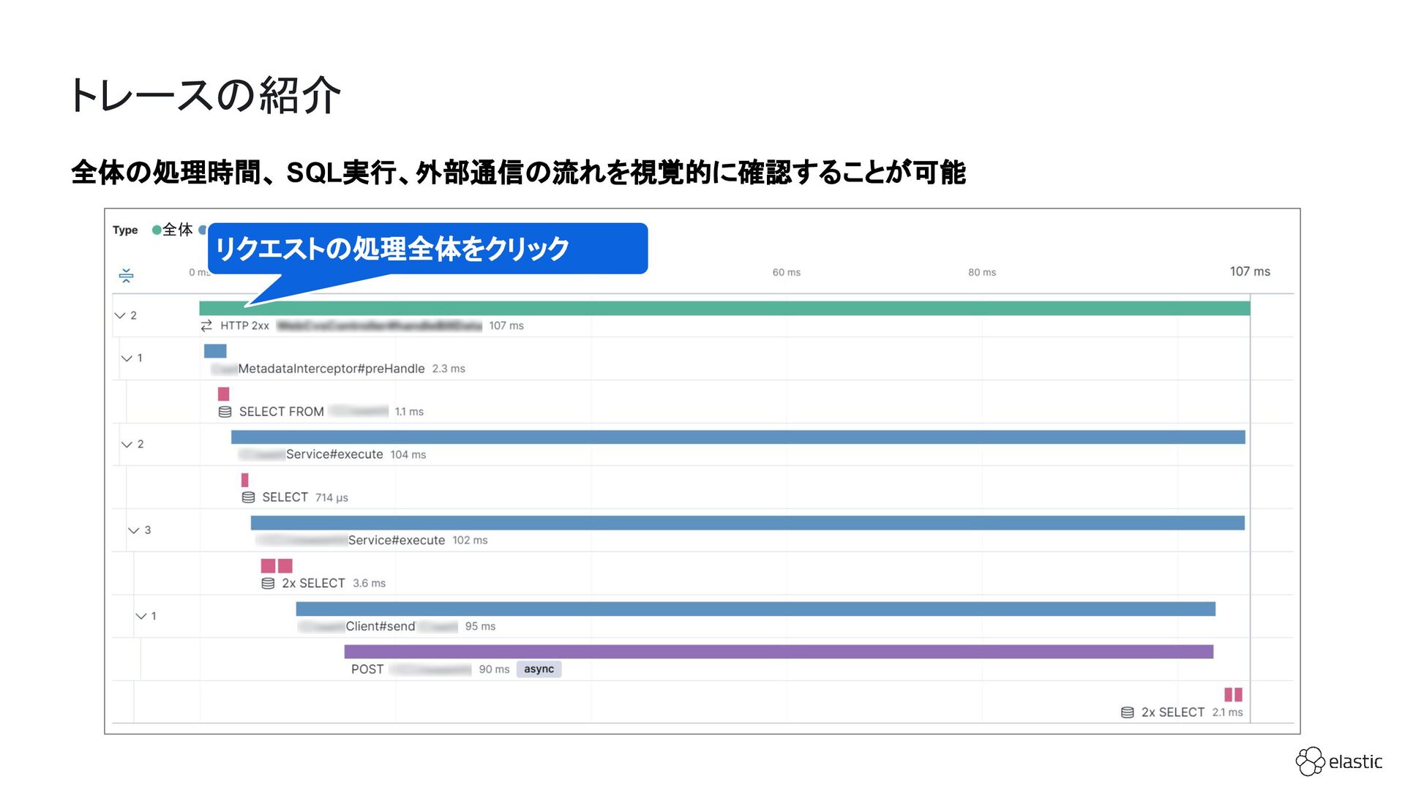Click the HTTP 2xx transaction arrows icon
1405x790 pixels.
click(x=206, y=326)
